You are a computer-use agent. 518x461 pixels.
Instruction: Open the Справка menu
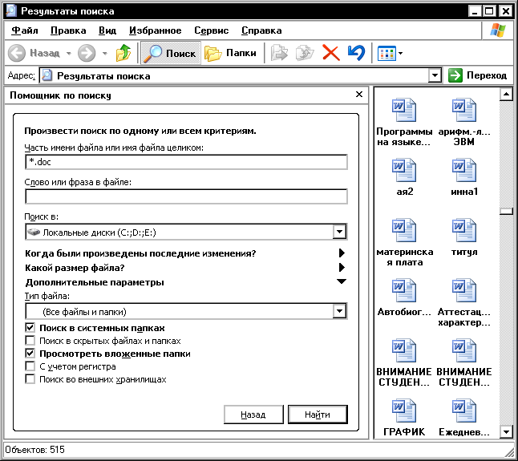point(261,30)
